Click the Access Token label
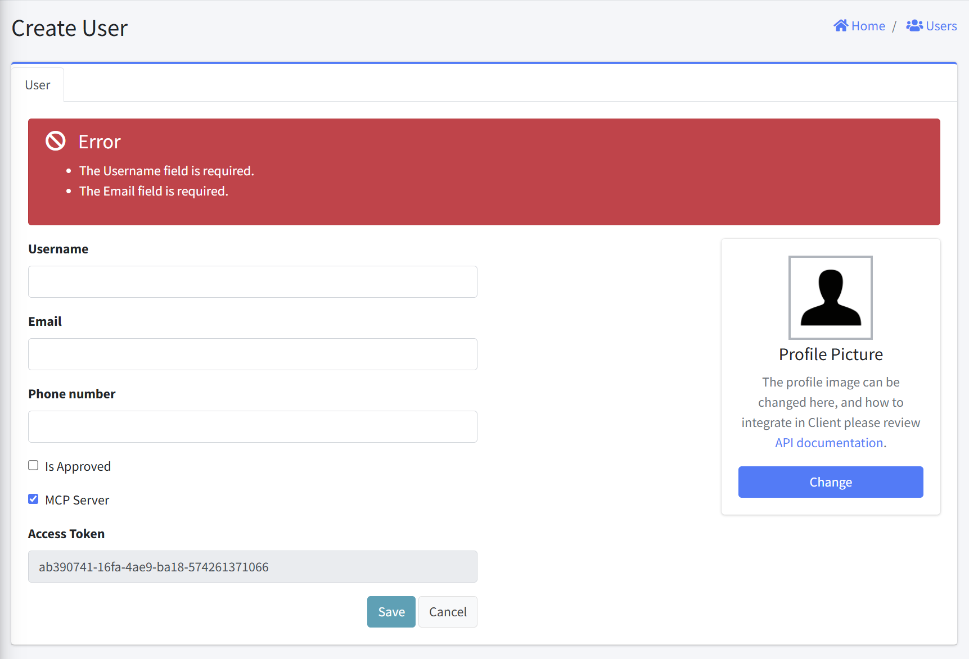The height and width of the screenshot is (659, 969). pyautogui.click(x=66, y=534)
